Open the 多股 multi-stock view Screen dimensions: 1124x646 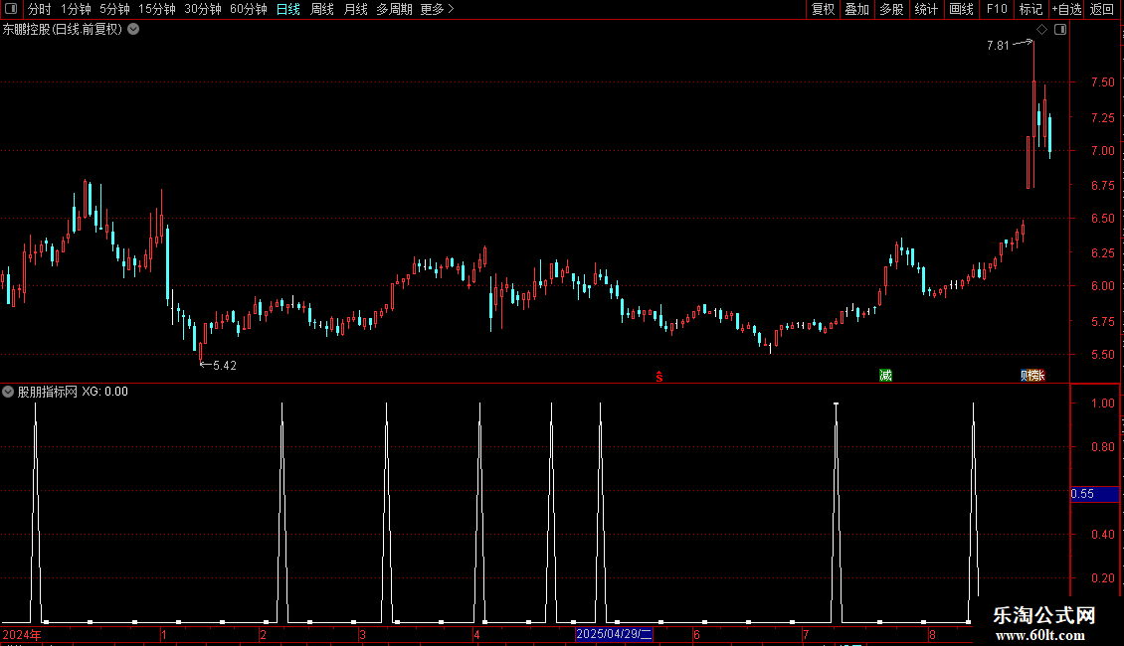click(x=892, y=9)
